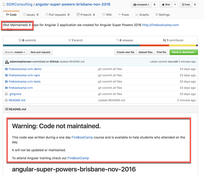Click the New pull request button
This screenshot has width=204, height=175.
(x=41, y=52)
